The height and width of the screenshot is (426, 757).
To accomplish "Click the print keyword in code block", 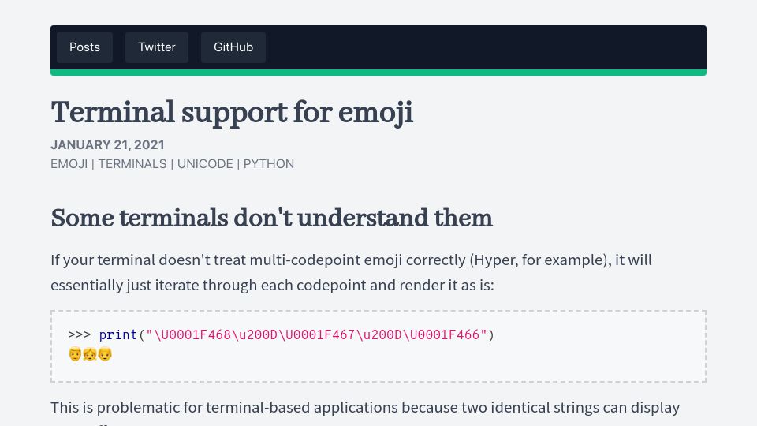I will coord(117,334).
